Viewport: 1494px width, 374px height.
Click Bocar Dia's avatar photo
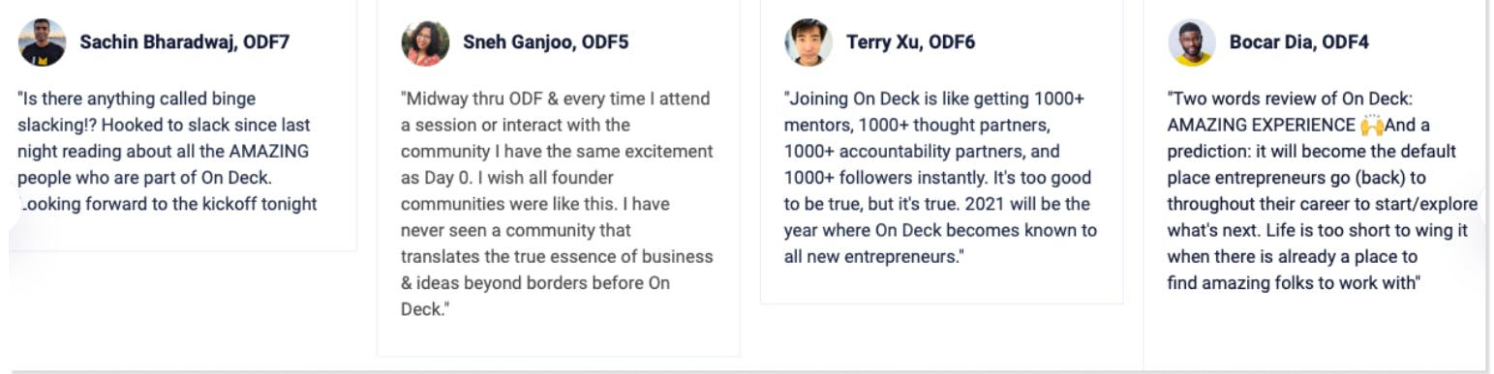(x=1192, y=43)
